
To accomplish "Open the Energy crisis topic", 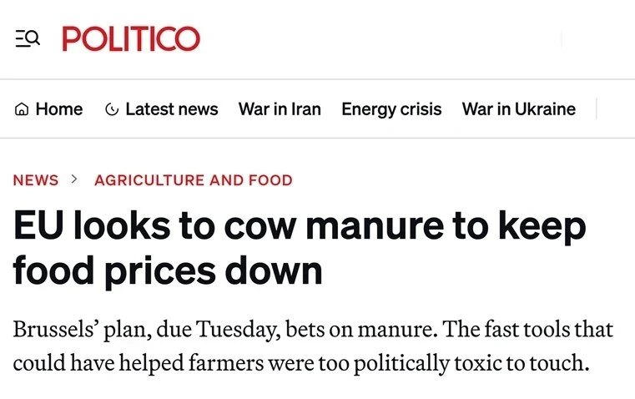I will pos(391,109).
